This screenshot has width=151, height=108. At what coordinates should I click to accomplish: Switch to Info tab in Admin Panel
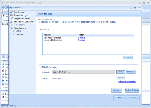pos(3,57)
